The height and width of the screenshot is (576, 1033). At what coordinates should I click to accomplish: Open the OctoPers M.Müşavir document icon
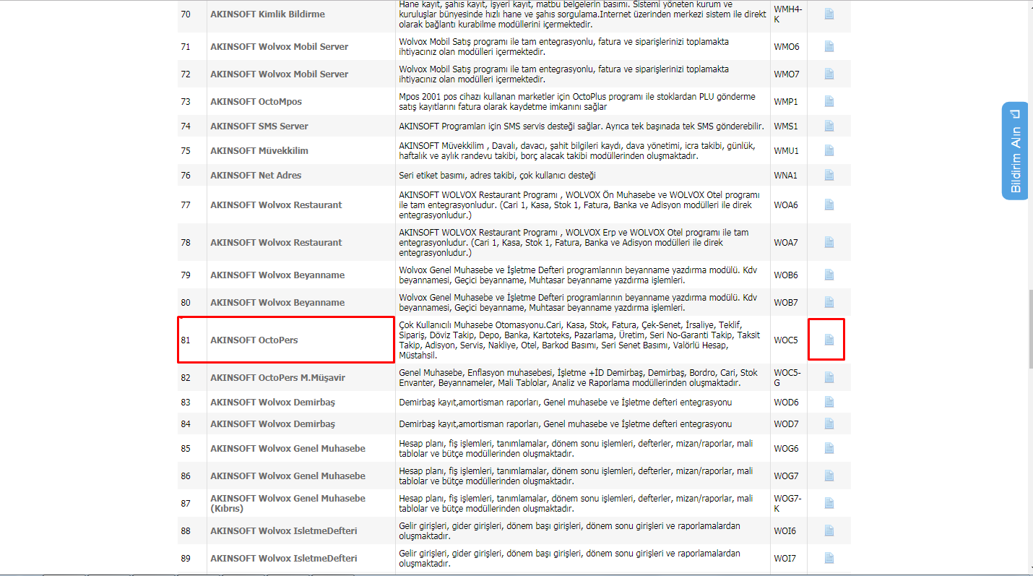pyautogui.click(x=829, y=377)
